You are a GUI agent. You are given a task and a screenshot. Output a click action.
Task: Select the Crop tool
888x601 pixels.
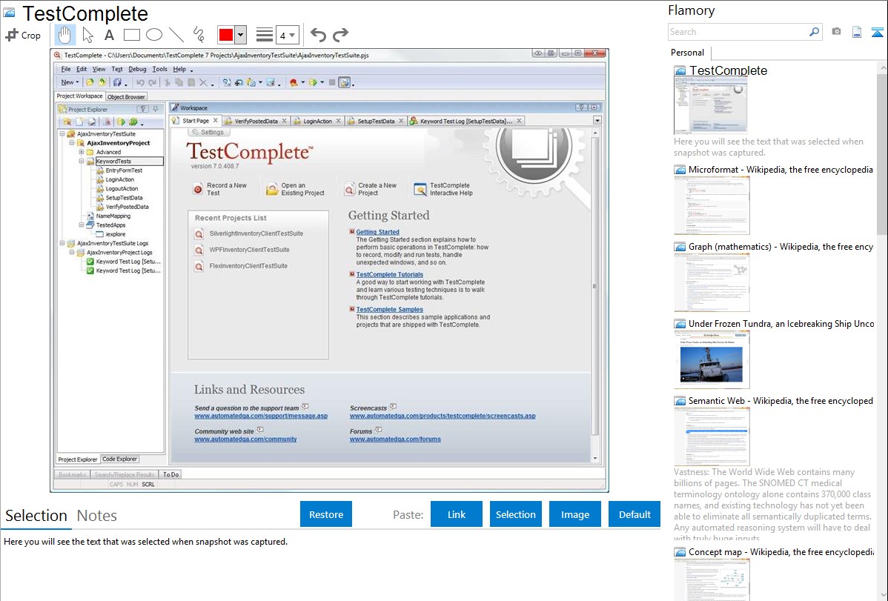tap(23, 35)
